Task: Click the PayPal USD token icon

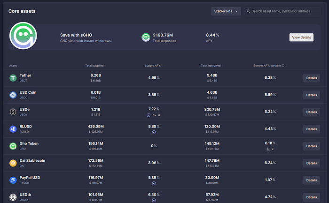Action: [13, 180]
